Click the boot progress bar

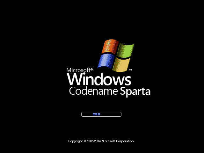101,114
